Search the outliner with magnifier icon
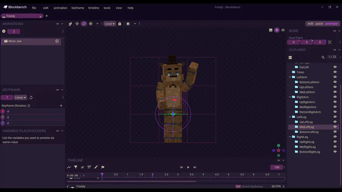The height and width of the screenshot is (192, 342). (x=323, y=57)
